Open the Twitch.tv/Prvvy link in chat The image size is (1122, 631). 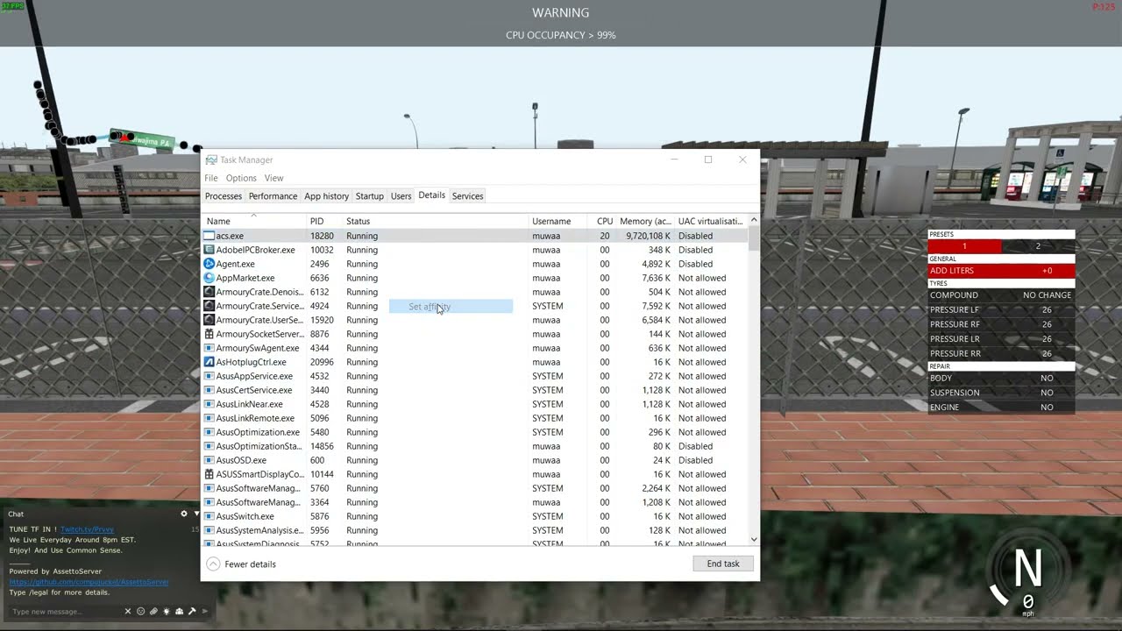(87, 529)
